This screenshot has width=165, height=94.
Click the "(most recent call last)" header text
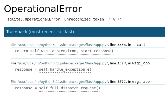tap(51, 32)
